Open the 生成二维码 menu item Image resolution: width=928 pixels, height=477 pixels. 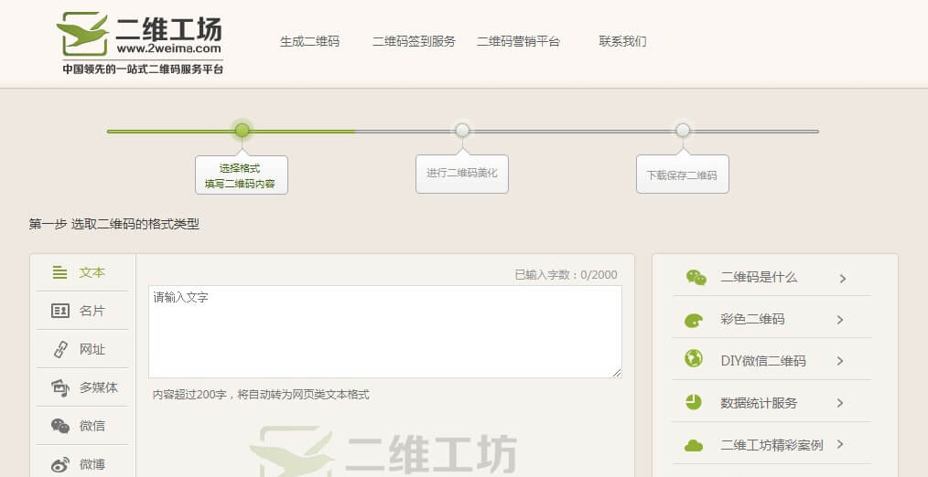[309, 41]
